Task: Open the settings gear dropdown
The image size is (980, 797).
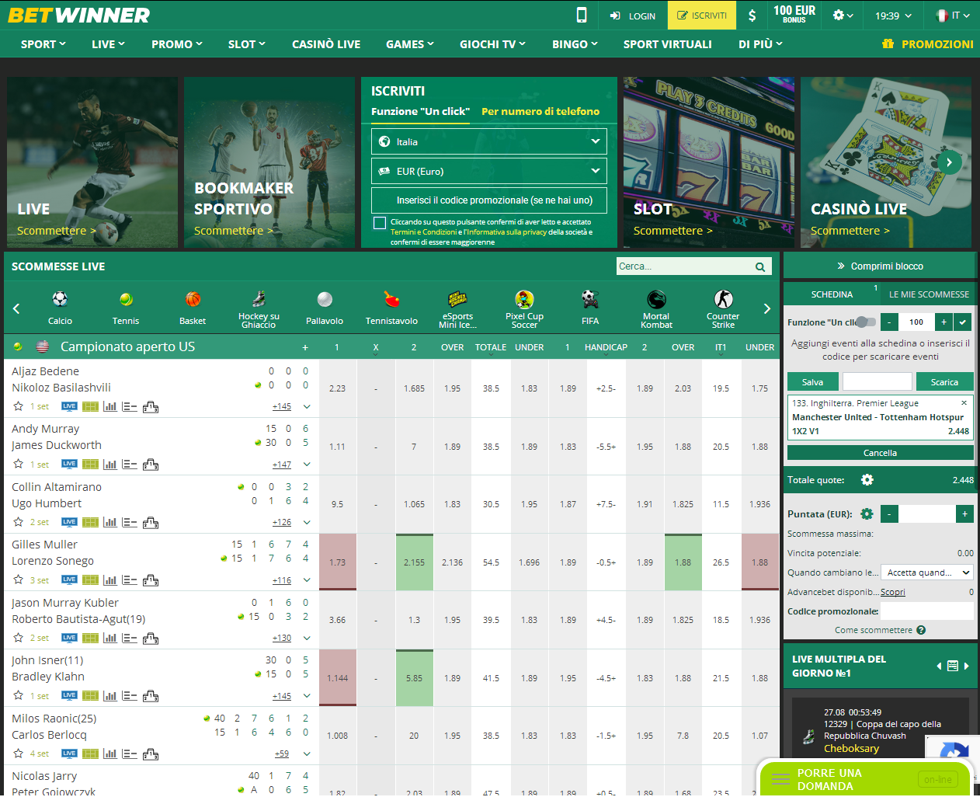Action: [843, 15]
